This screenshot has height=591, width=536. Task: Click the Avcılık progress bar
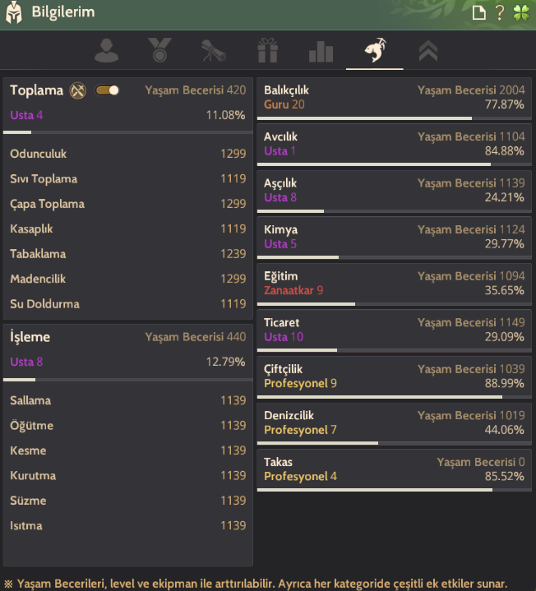394,164
